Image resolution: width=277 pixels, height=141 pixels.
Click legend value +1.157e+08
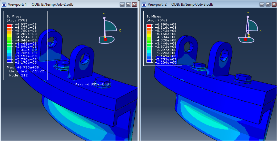tap(26, 56)
